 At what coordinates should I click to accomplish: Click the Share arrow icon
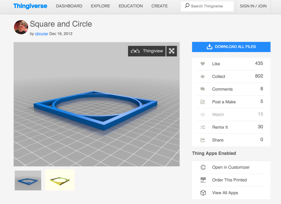tap(203, 140)
